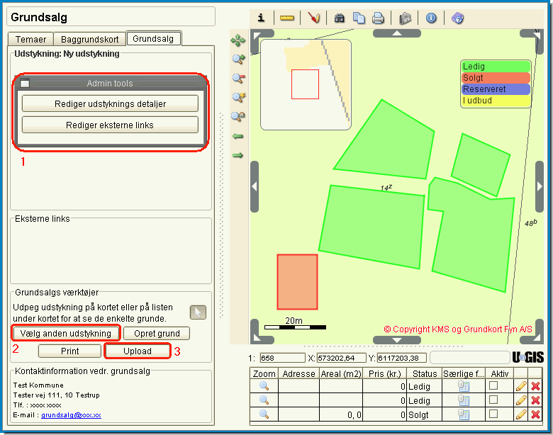This screenshot has width=553, height=435.
Task: Zoom to the Solgt row plot
Action: click(x=264, y=414)
